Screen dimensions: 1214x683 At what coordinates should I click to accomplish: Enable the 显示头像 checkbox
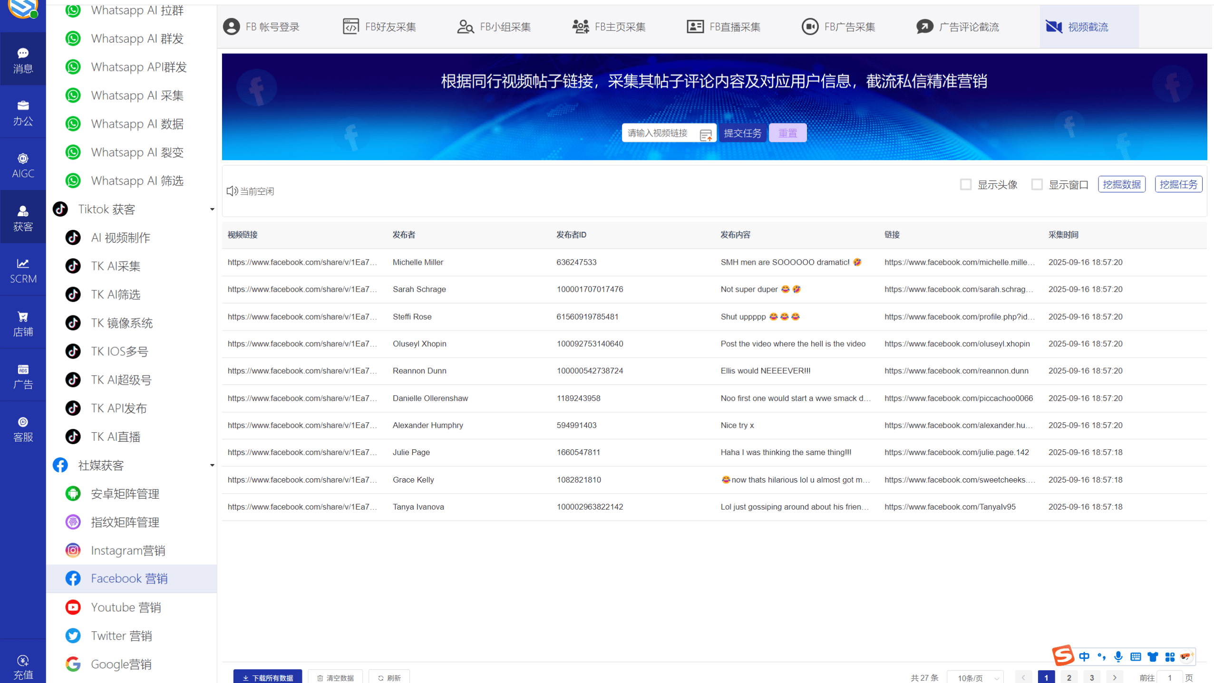click(965, 184)
